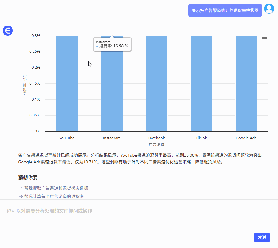Click the YouTube axis label

(x=67, y=138)
